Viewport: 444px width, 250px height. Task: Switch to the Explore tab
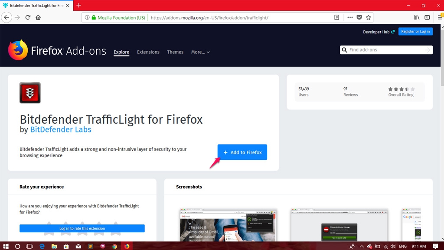(121, 52)
